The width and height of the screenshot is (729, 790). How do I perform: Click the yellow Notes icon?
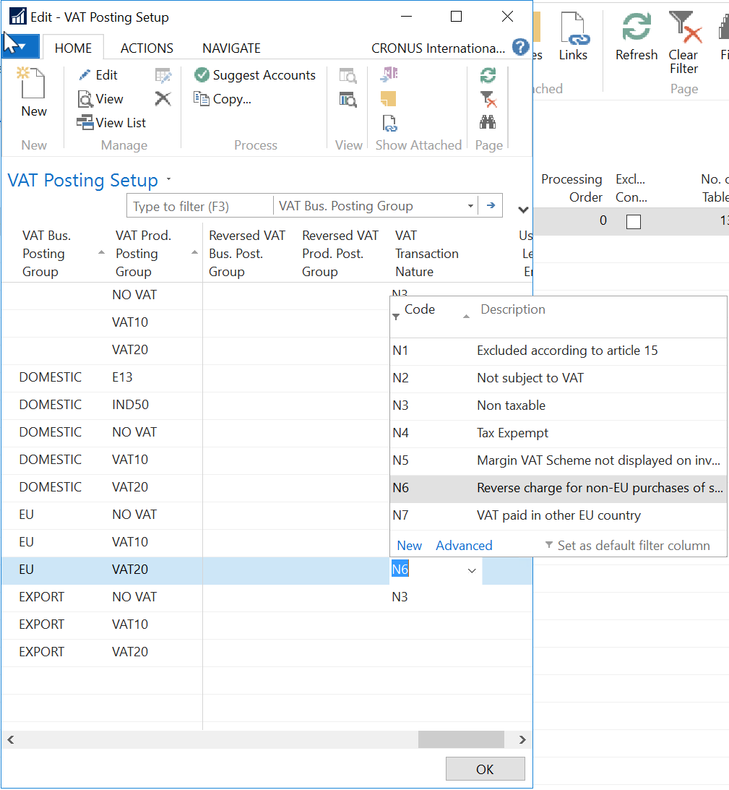click(389, 99)
